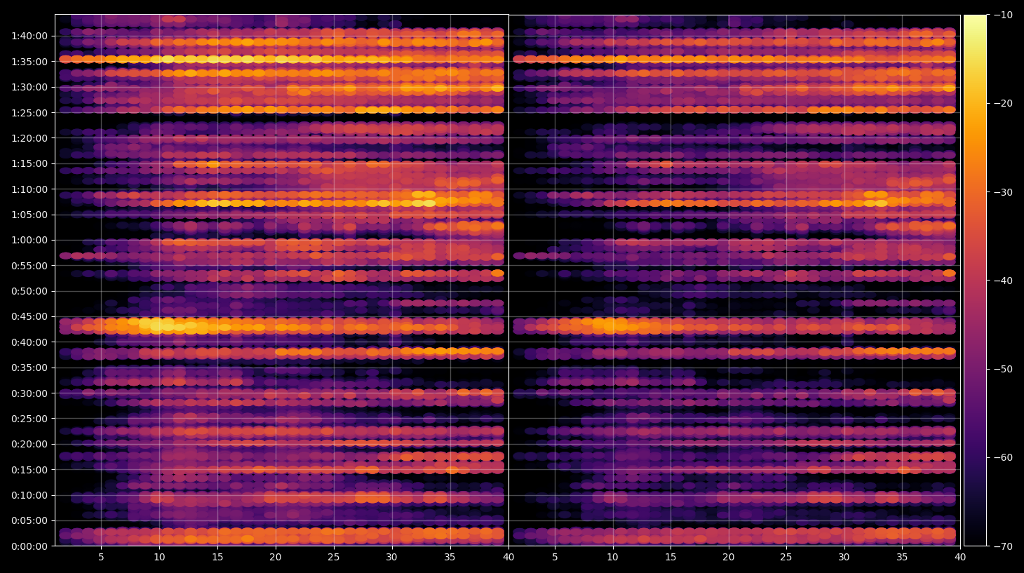
Task: Click the y-axis tick label 0:10:00
Action: click(29, 495)
